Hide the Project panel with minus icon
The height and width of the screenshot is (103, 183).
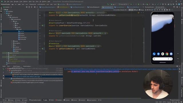[37, 7]
